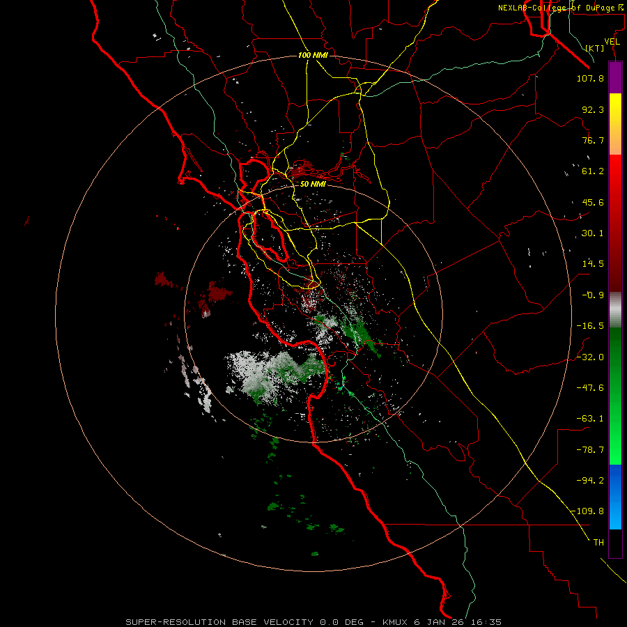Click the 76.7 velocity scale value
This screenshot has width=627, height=627.
click(x=593, y=140)
